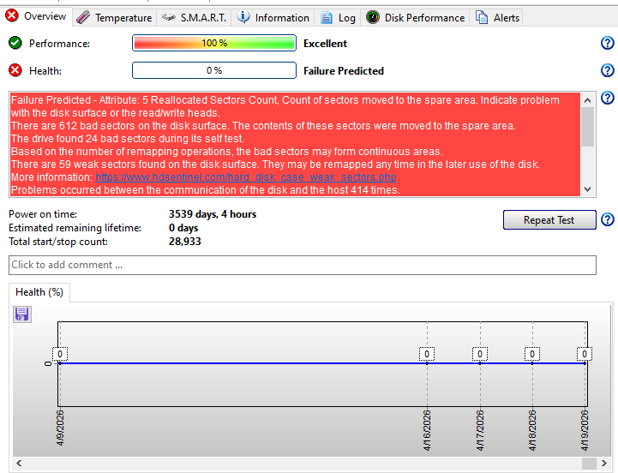
Task: Open the Overview tab
Action: 36,16
